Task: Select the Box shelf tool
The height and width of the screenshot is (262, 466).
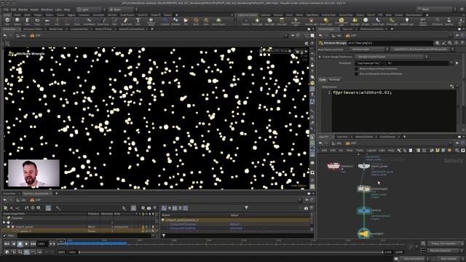Action: pos(7,21)
